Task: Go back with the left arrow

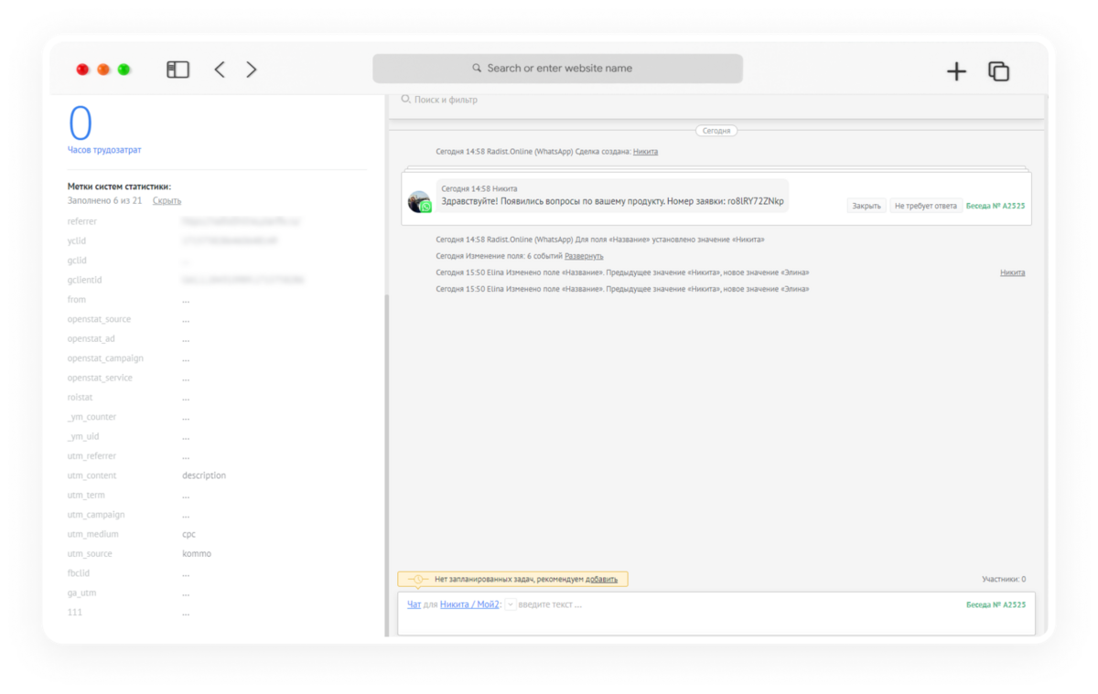Action: click(x=220, y=69)
